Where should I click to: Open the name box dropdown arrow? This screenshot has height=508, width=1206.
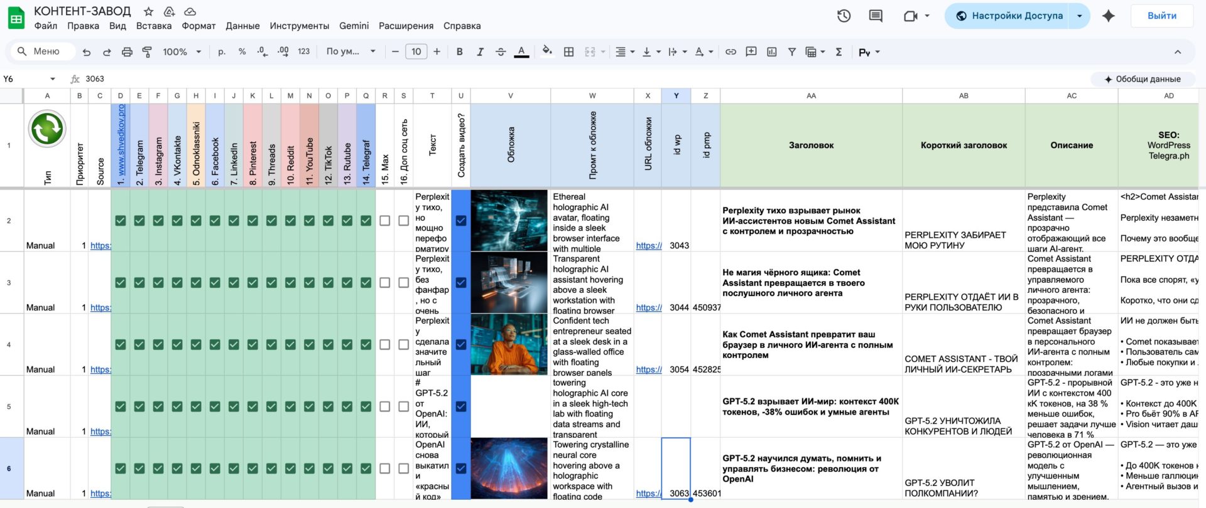[53, 79]
